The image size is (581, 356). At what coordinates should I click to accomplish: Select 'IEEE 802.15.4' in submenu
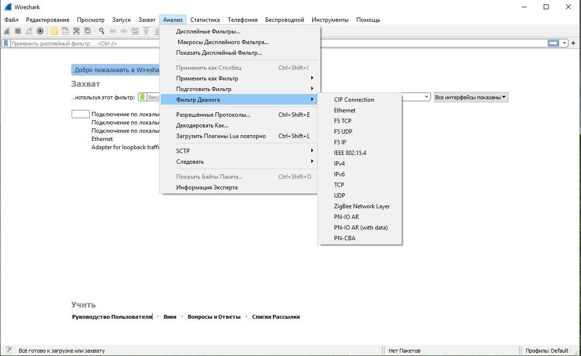(359, 153)
